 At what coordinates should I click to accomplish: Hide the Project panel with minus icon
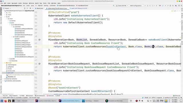[x=33, y=8]
